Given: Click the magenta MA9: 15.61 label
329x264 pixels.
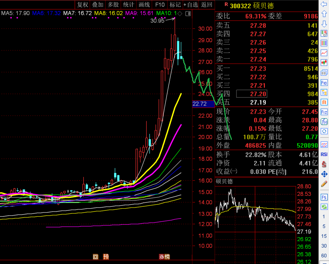Looking at the screenshot, I should [139, 13].
